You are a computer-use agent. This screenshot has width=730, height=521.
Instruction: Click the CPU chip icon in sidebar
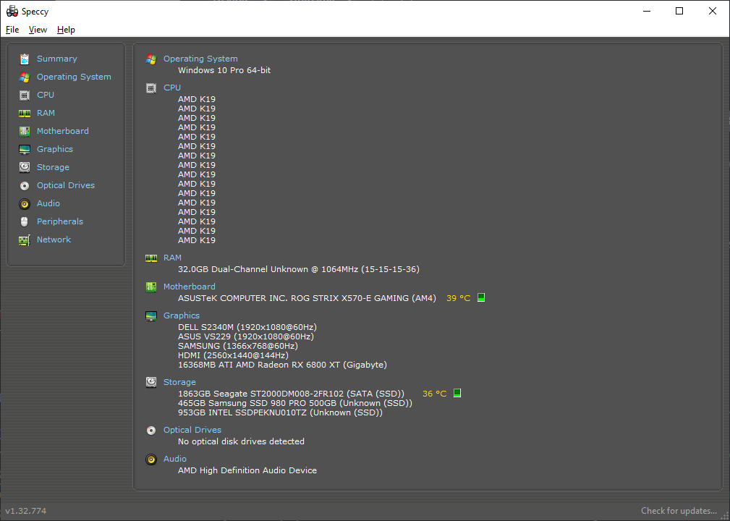[25, 95]
